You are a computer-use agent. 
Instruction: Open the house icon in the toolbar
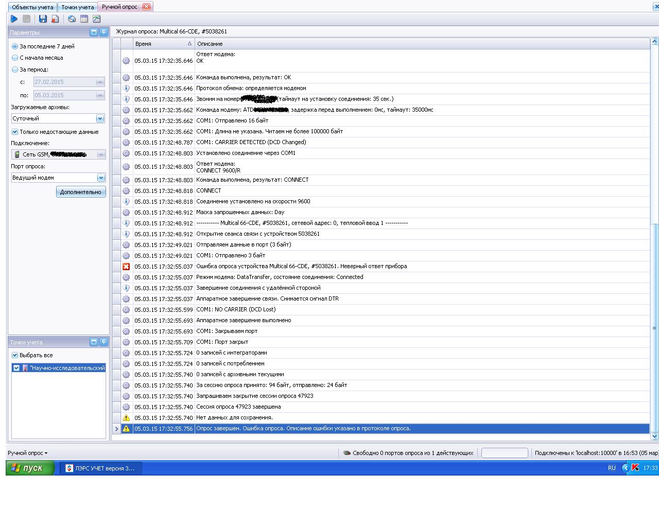(72, 19)
